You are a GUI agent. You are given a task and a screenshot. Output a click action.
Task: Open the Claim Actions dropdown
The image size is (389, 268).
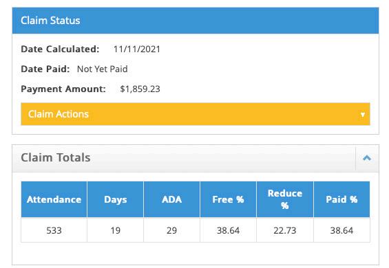tap(196, 114)
